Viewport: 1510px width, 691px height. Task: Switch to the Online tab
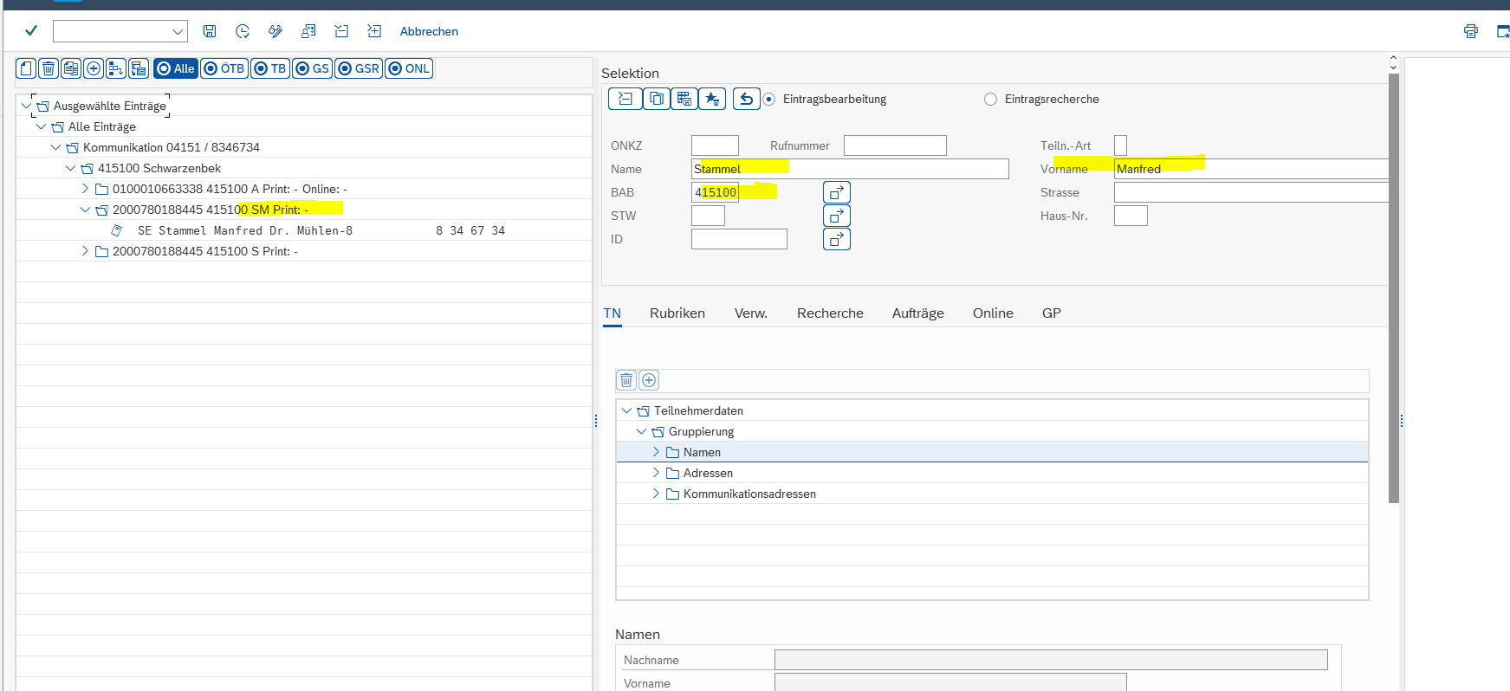[x=993, y=313]
